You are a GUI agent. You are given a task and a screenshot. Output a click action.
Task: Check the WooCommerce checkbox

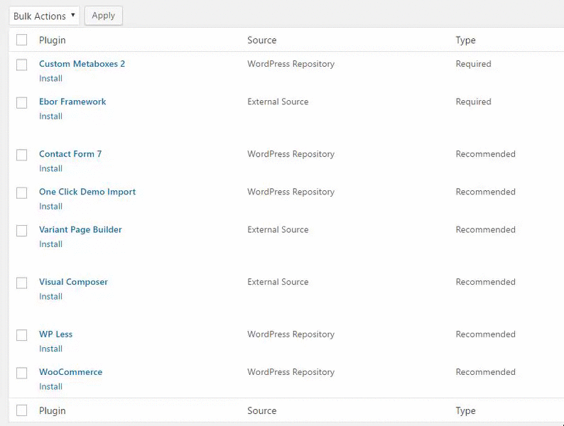[x=21, y=373]
